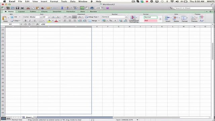The width and height of the screenshot is (215, 121).
Task: Open the Sum status bar dropdown arrow
Action: 137,120
